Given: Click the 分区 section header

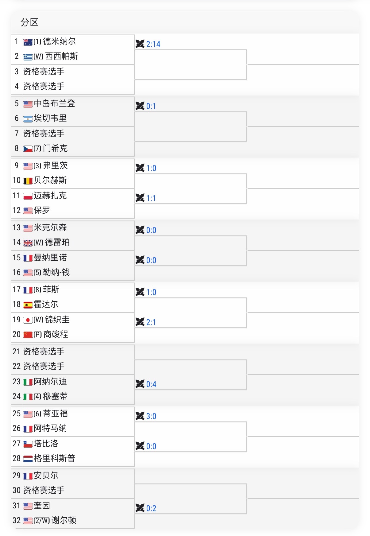Looking at the screenshot, I should tap(29, 22).
